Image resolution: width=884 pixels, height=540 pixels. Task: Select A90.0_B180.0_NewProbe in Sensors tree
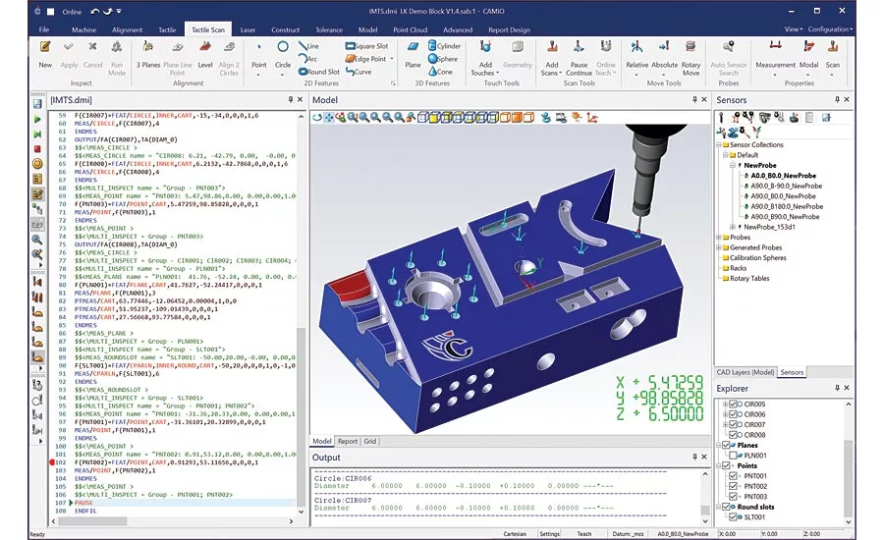(x=787, y=206)
